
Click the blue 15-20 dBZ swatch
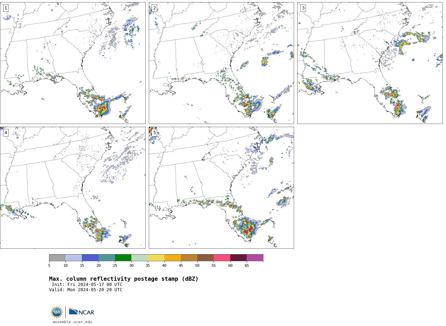tap(90, 258)
